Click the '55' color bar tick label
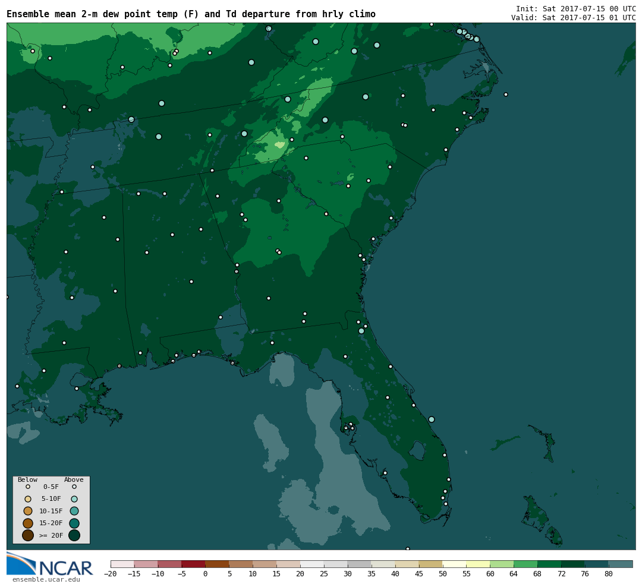 (467, 574)
